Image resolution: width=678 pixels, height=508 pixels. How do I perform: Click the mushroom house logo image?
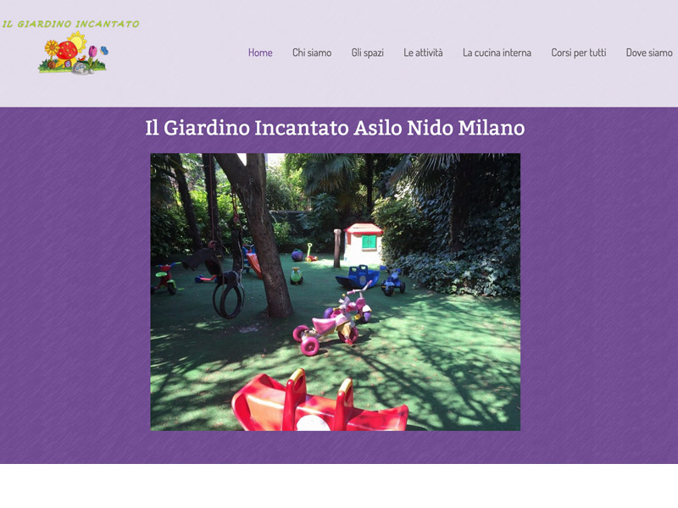pyautogui.click(x=73, y=52)
